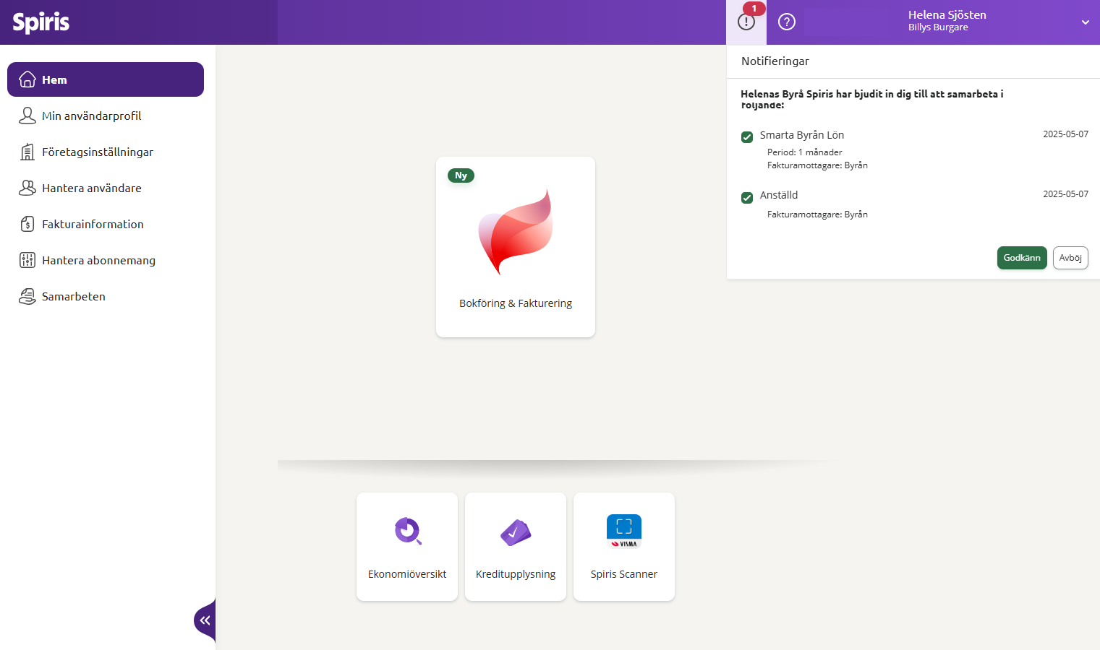Select Företagsinställningar in the sidebar

tap(97, 152)
